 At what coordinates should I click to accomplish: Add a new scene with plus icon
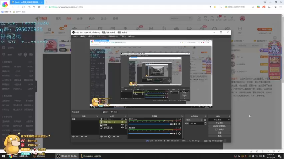coord(73,137)
